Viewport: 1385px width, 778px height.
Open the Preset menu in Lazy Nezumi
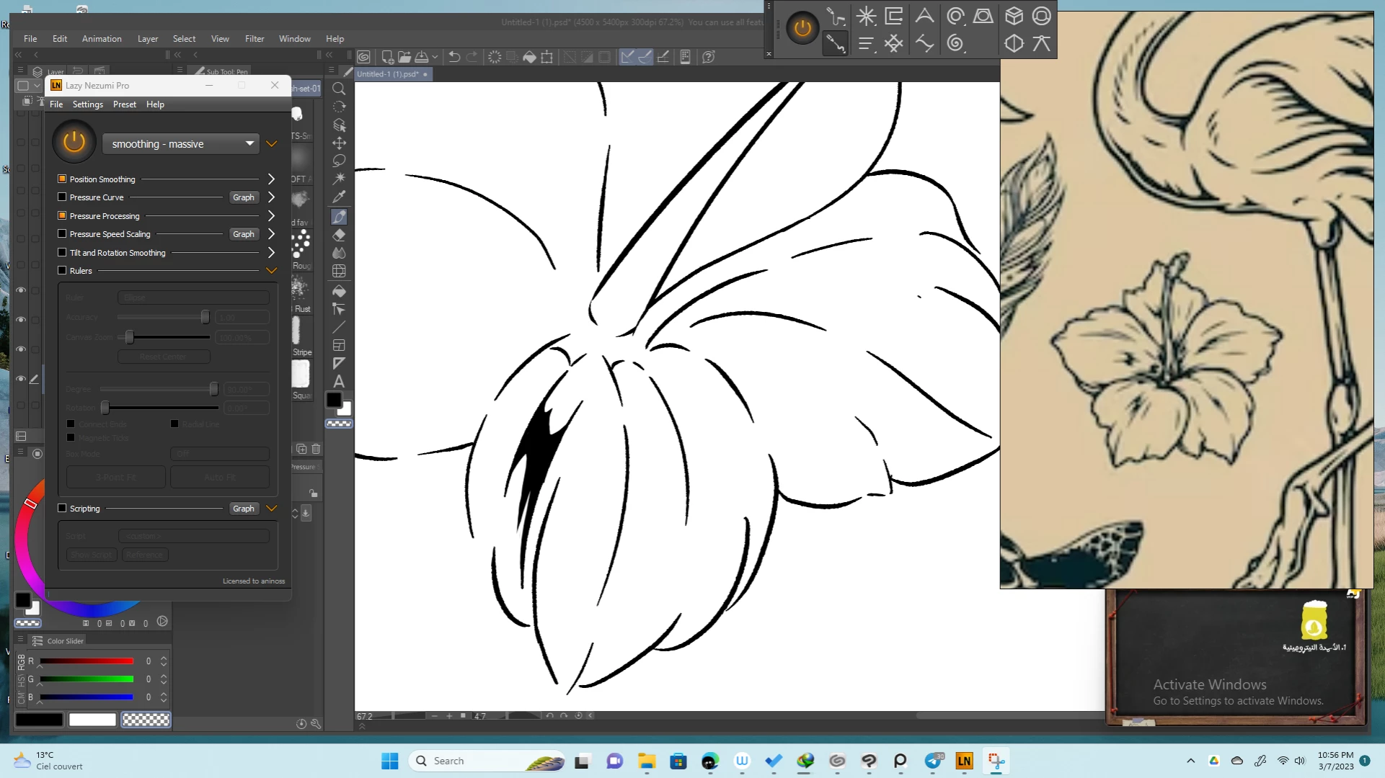point(124,104)
